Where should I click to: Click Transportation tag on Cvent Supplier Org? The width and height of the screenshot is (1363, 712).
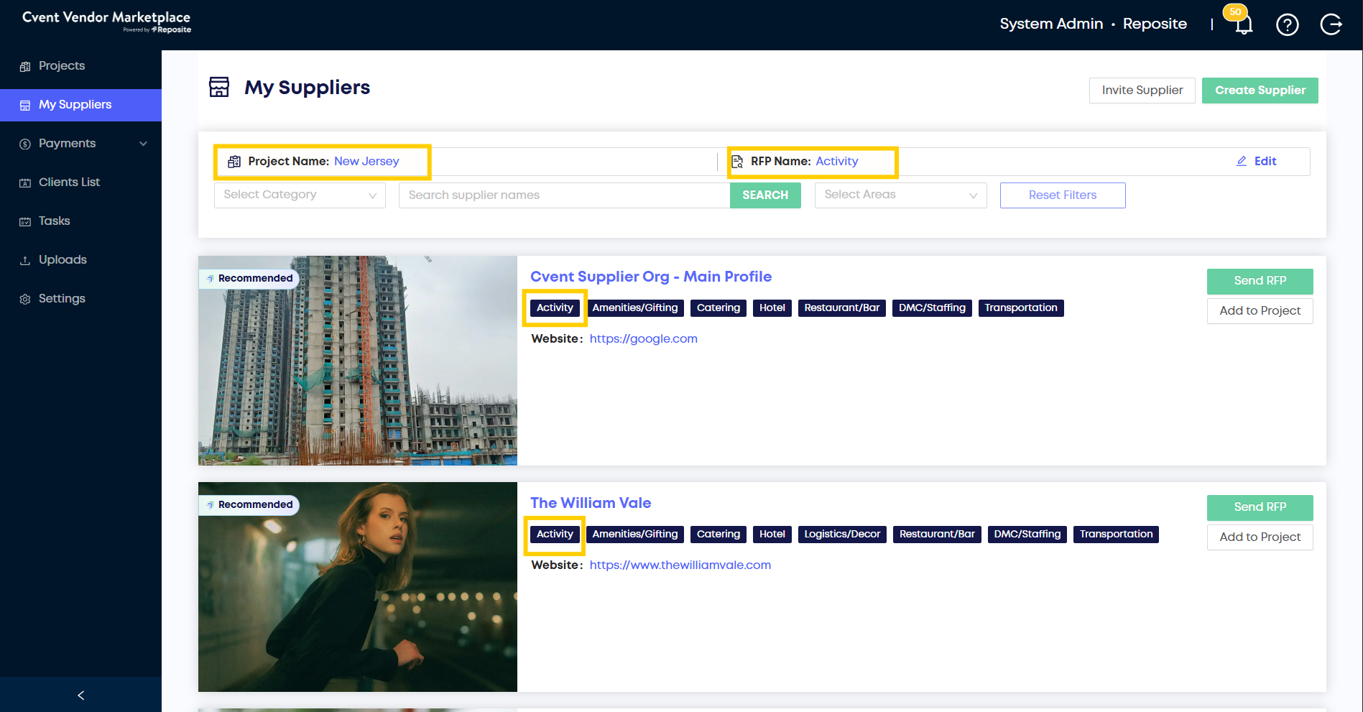click(x=1021, y=308)
